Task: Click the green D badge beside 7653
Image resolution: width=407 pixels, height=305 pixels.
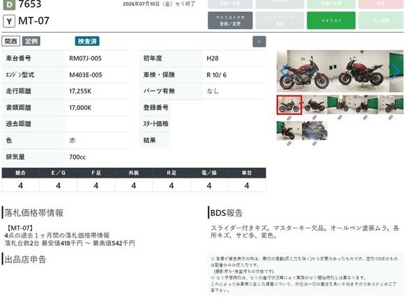Action: point(9,5)
